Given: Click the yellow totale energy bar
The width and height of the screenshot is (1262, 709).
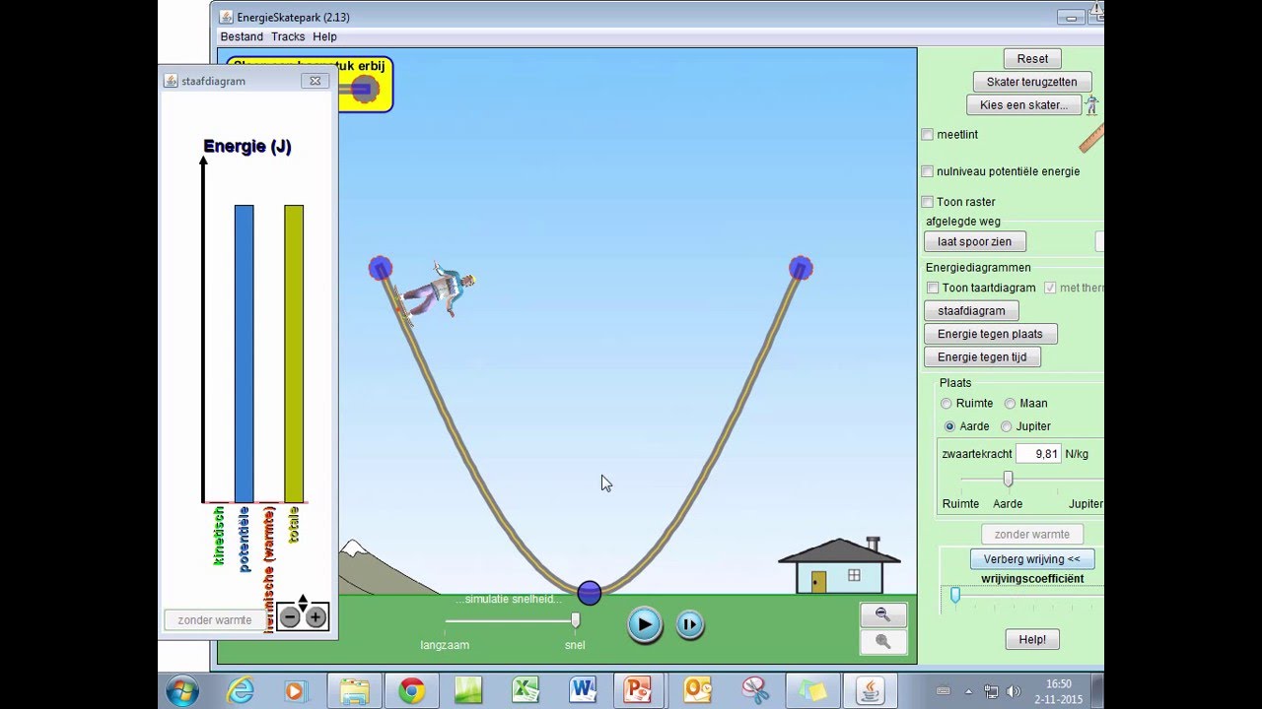Looking at the screenshot, I should point(294,354).
